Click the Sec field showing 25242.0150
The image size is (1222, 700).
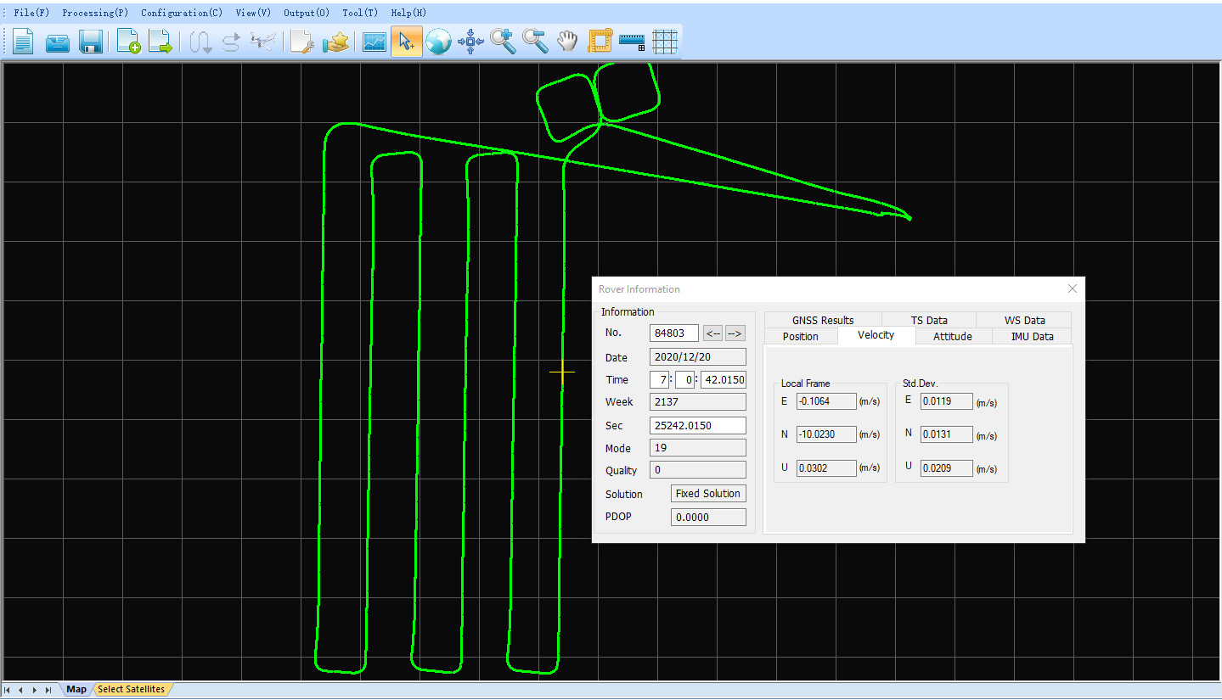[698, 425]
